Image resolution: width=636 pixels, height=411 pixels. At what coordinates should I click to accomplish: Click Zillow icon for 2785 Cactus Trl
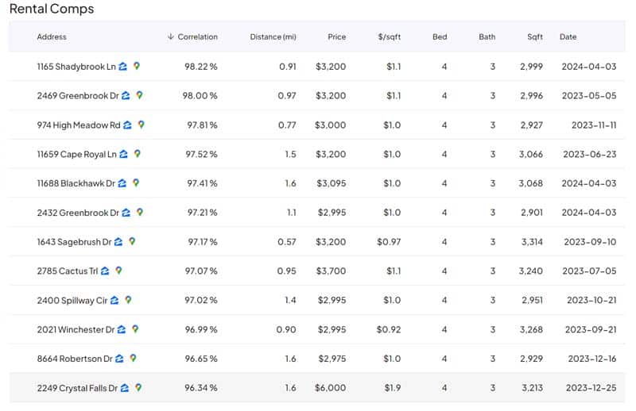point(106,271)
